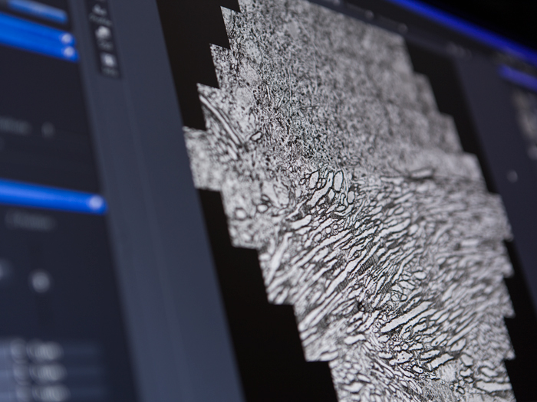Viewport: 537px width, 402px height.
Task: Click the small dot control in the right panel
Action: 512,176
